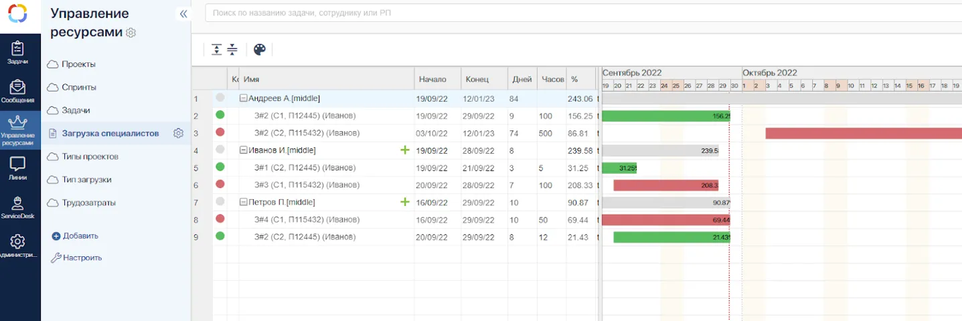This screenshot has width=962, height=321.
Task: Collapse the Петров П.[middle] group
Action: (244, 202)
